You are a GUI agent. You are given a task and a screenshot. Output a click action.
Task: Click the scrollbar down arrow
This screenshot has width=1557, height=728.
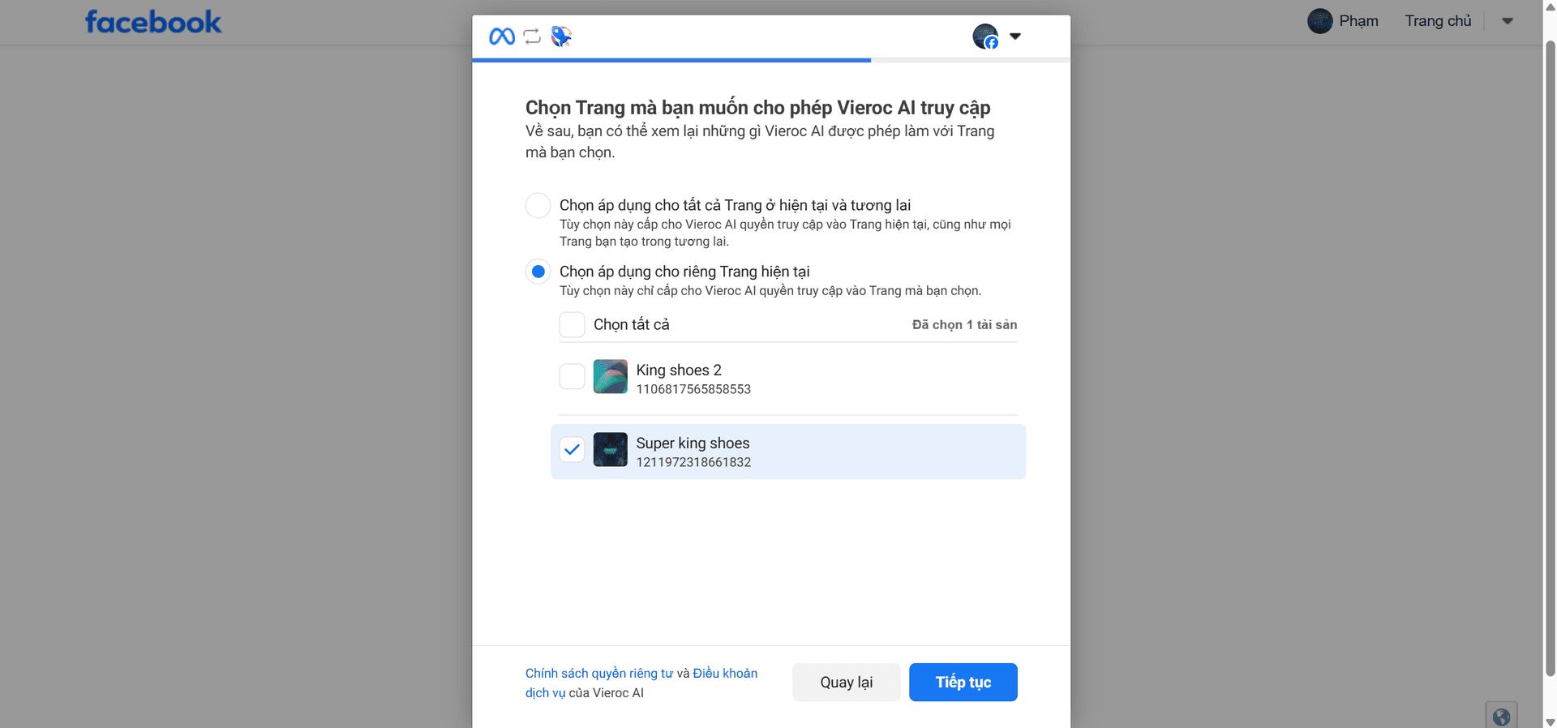(x=1550, y=722)
